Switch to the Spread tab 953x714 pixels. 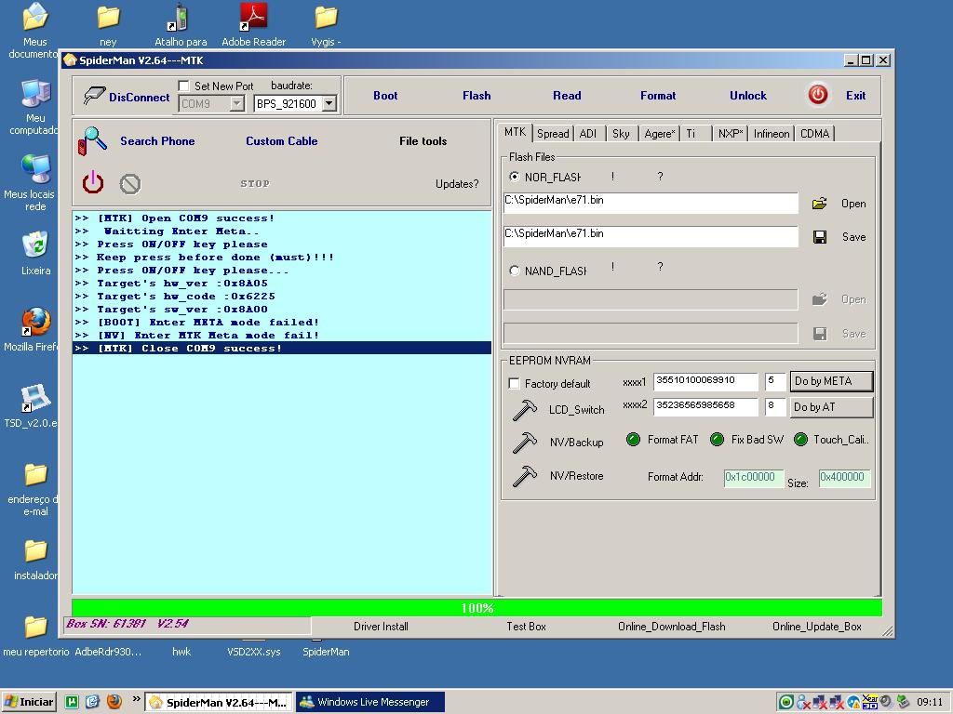tap(553, 134)
